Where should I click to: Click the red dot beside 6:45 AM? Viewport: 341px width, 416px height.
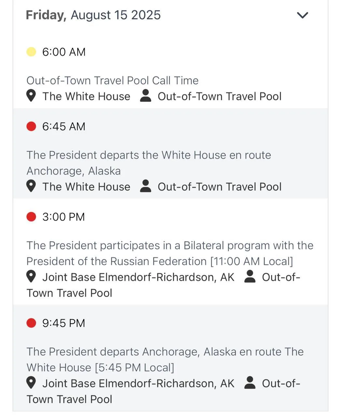tap(31, 126)
